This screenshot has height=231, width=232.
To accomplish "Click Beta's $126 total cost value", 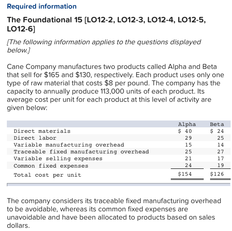I will (x=217, y=174).
